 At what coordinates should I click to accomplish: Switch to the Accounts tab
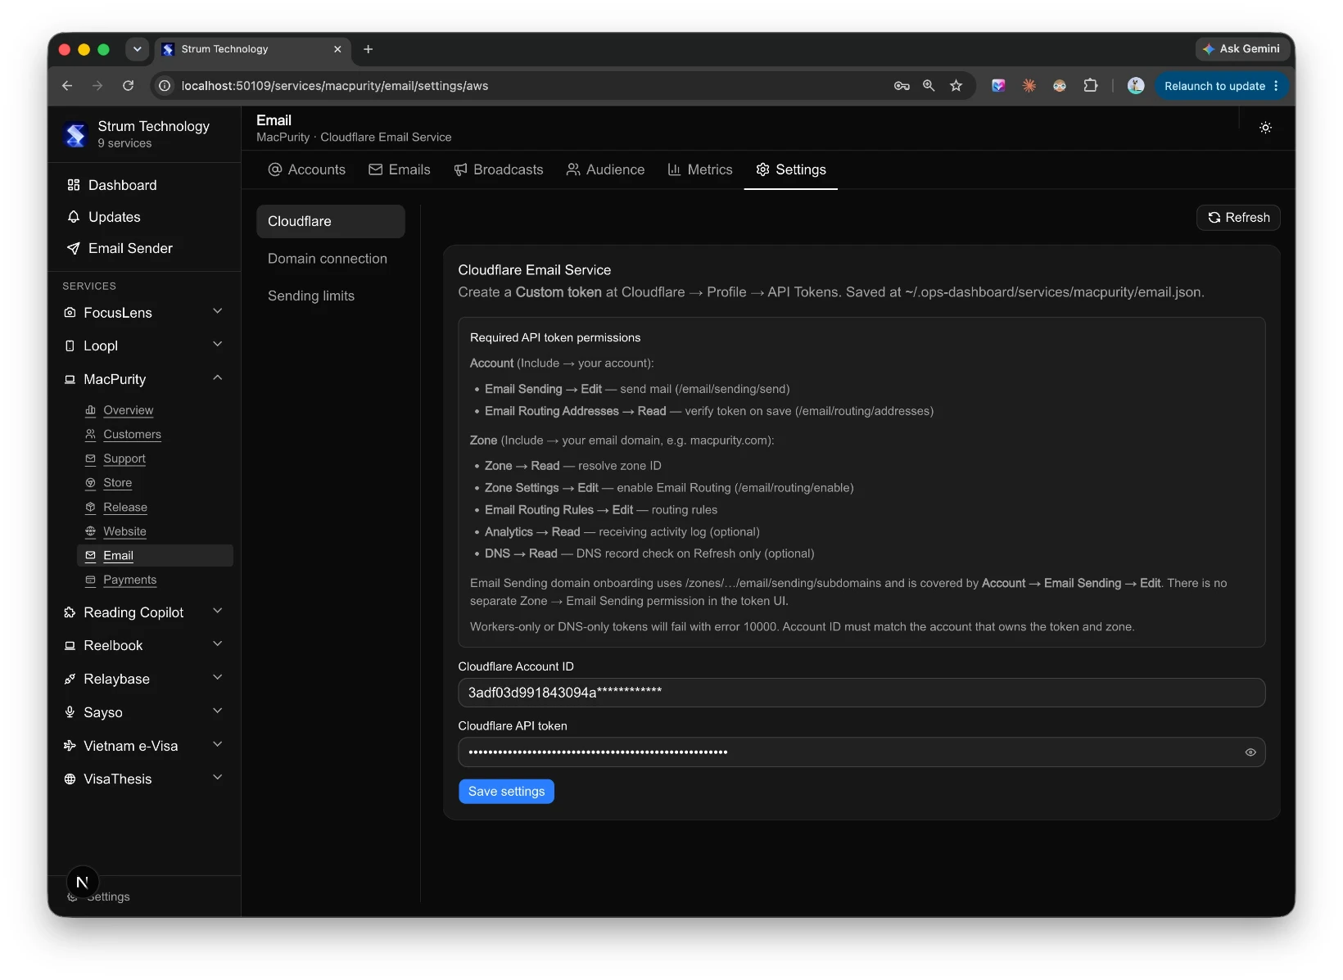(307, 169)
